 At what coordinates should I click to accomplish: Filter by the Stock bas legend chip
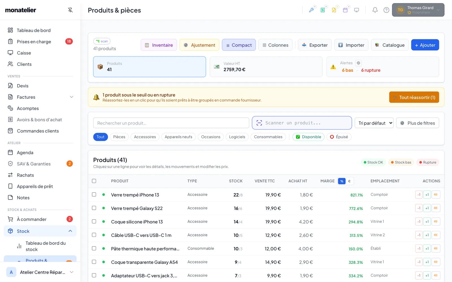pos(401,162)
